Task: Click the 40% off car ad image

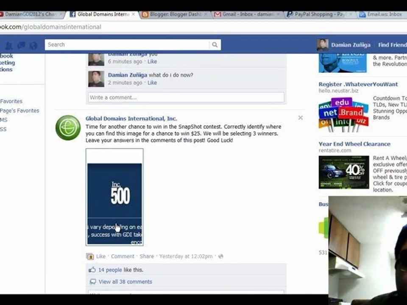Action: coord(344,172)
